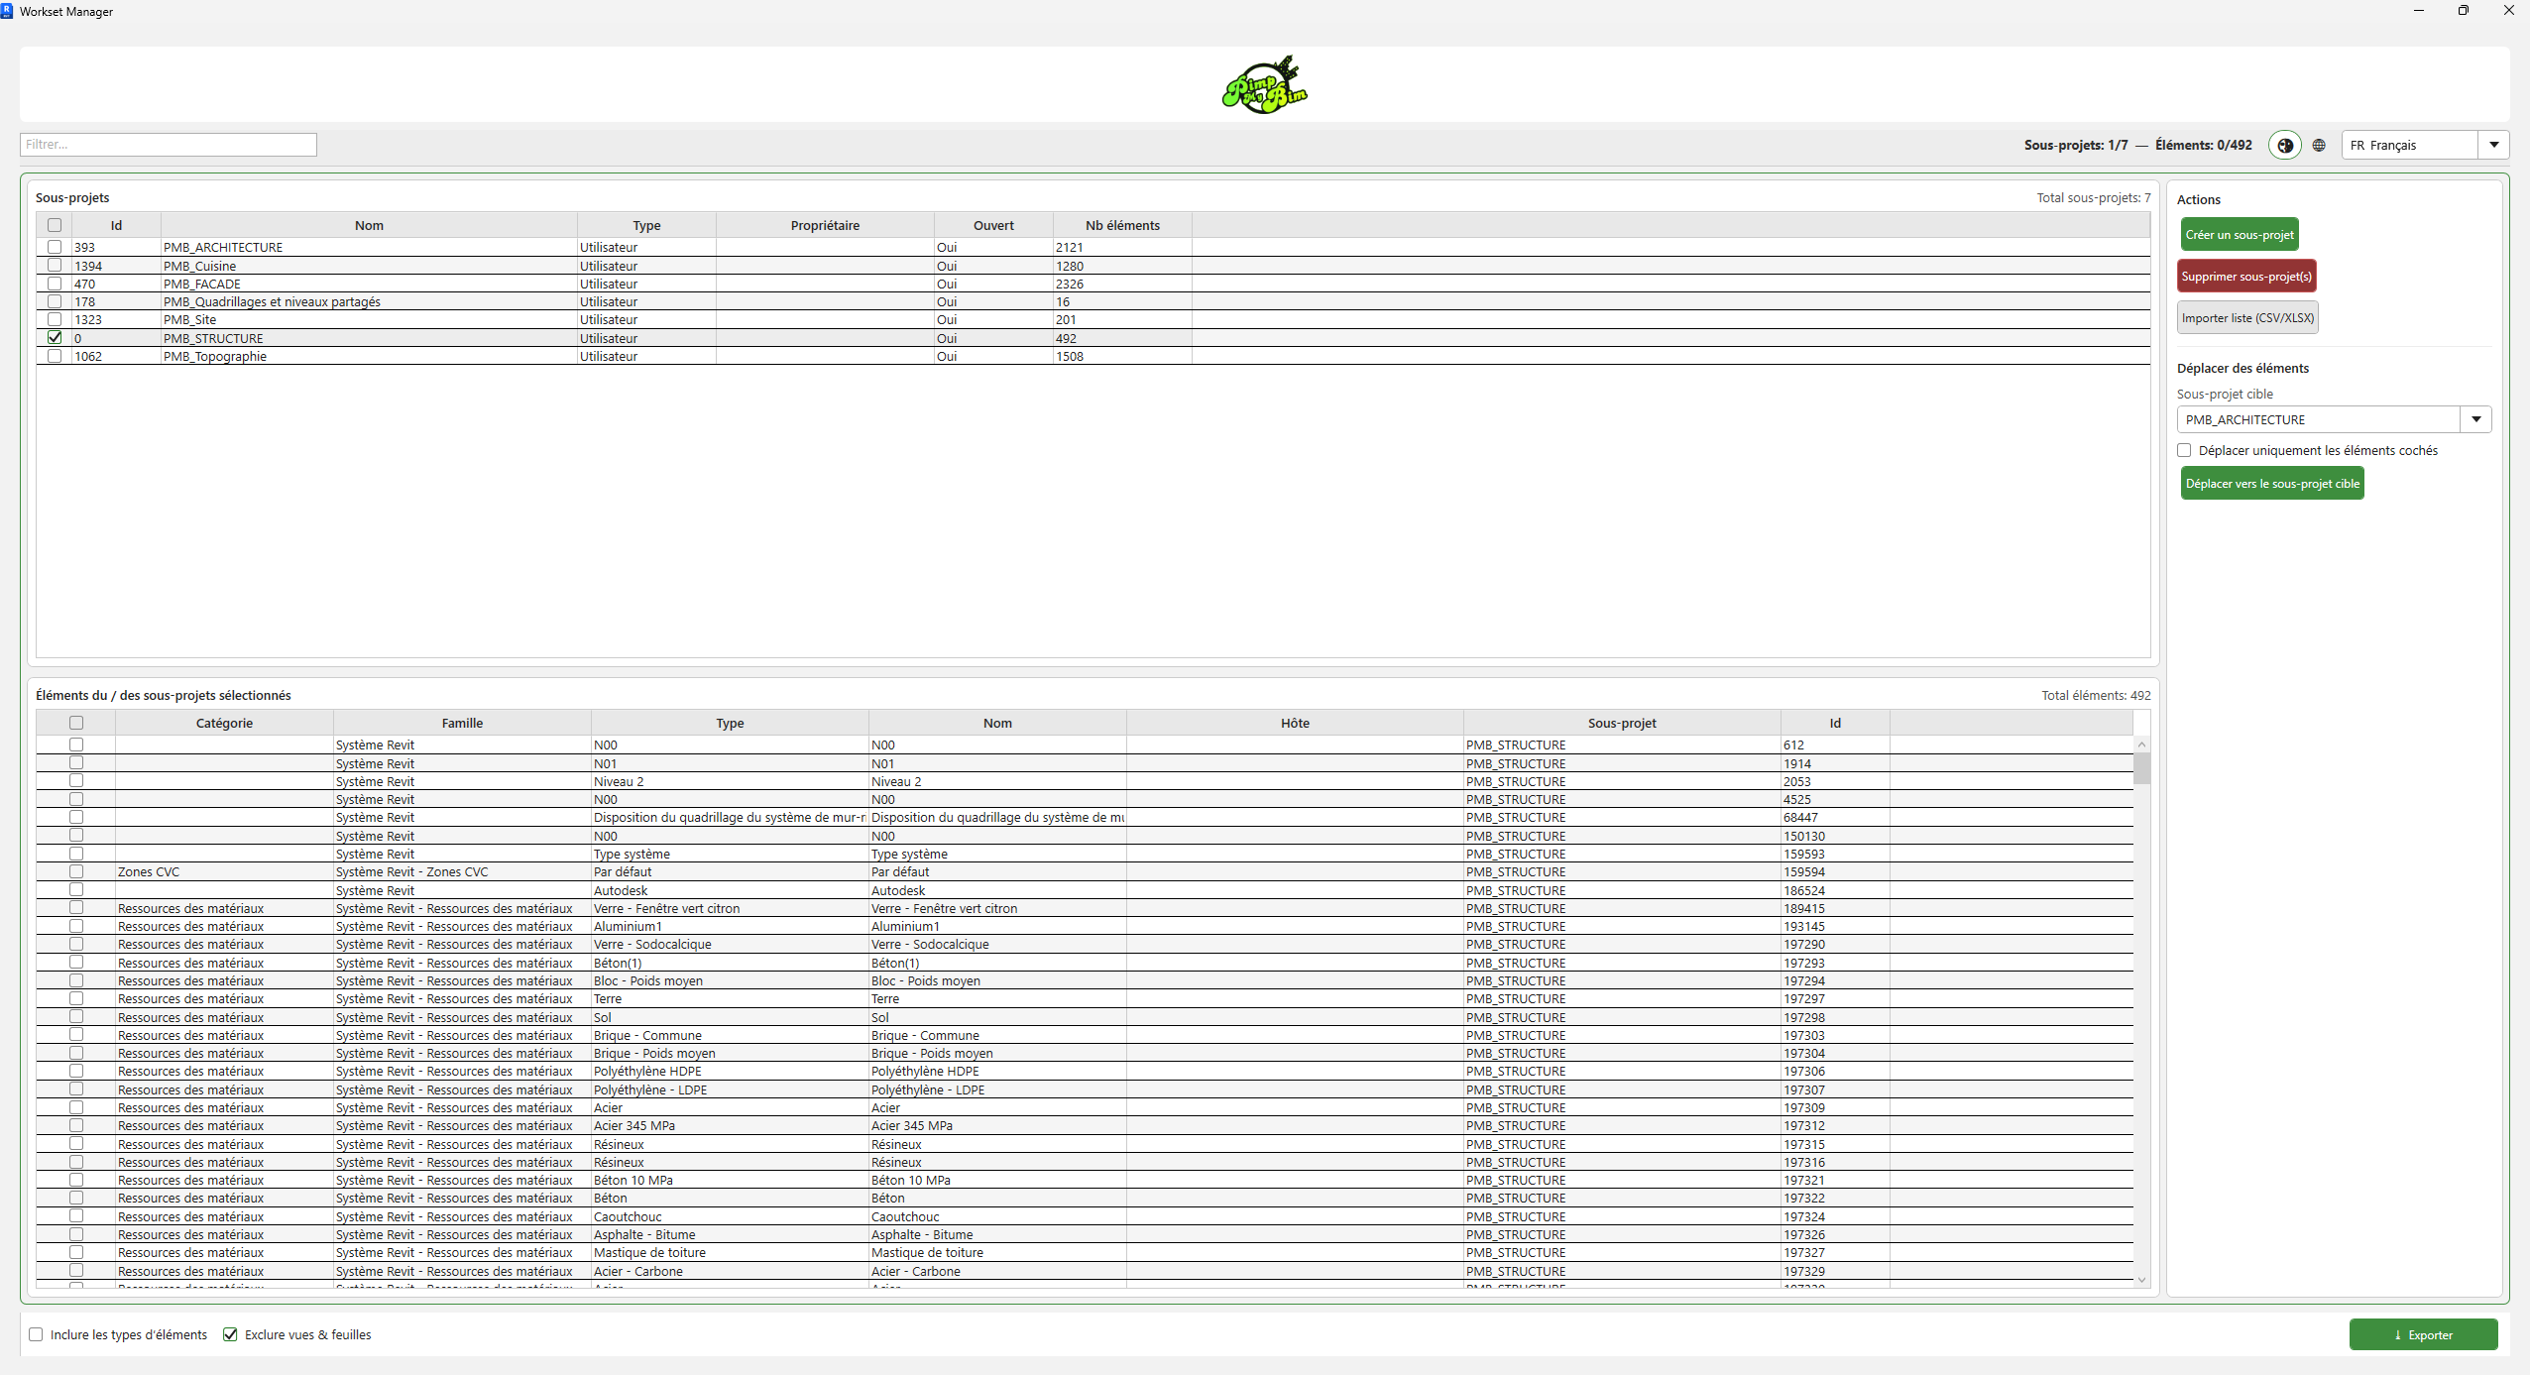Sort sous-projets by Ouvert column header

(x=993, y=225)
